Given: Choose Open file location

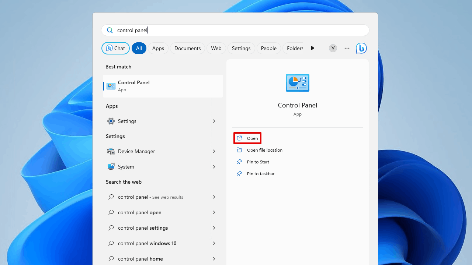Looking at the screenshot, I should point(265,150).
